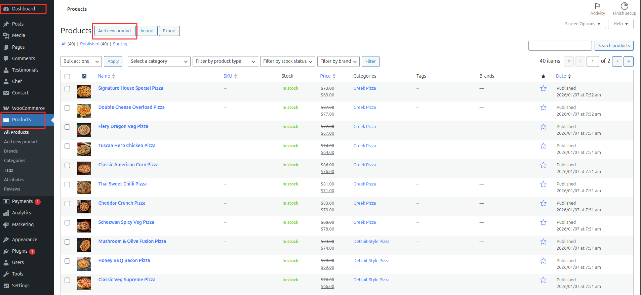Click the Activity flag icon
This screenshot has height=295, width=641.
[x=597, y=6]
